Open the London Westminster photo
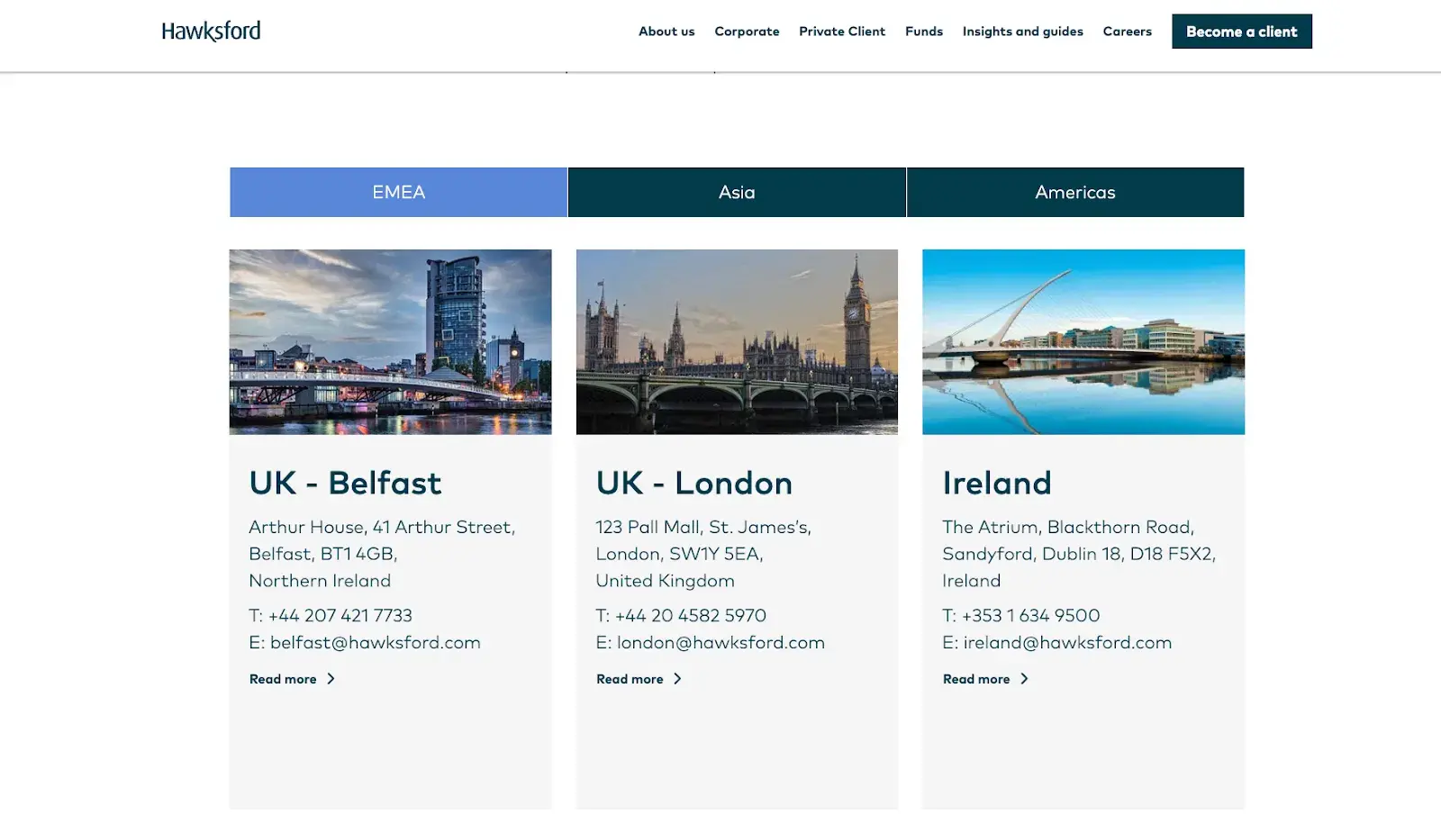This screenshot has height=833, width=1441. 737,342
